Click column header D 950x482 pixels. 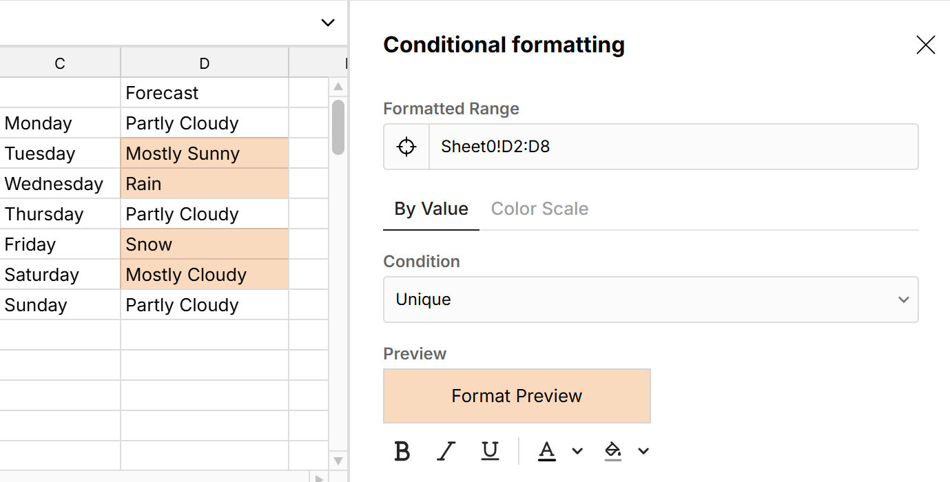pyautogui.click(x=204, y=63)
